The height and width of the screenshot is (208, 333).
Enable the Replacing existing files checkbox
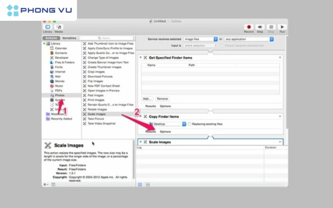(190, 124)
